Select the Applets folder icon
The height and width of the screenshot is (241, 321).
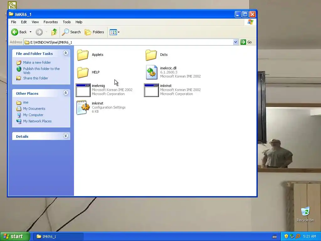83,55
